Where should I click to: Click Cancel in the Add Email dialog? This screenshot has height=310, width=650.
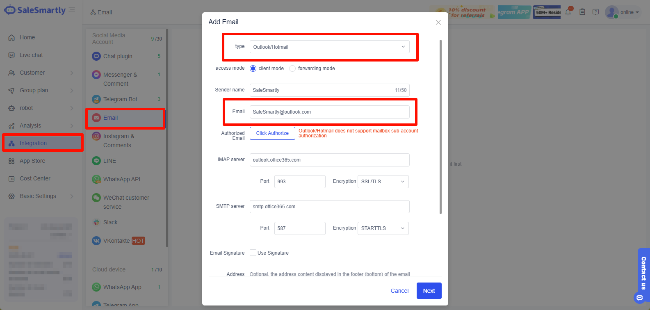coord(399,291)
